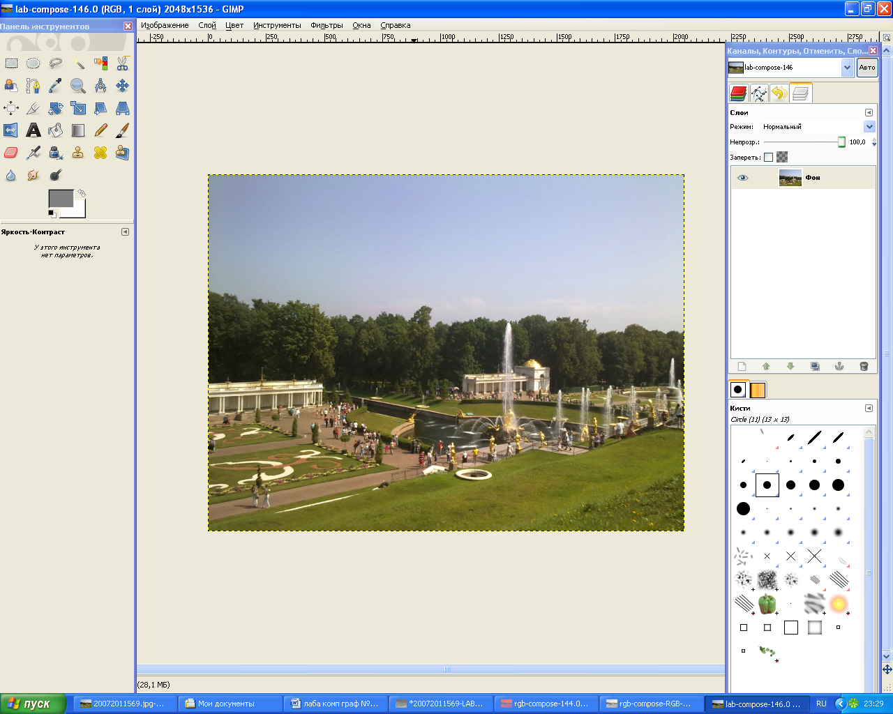Open the пуск Start button
Image resolution: width=893 pixels, height=714 pixels.
click(x=33, y=704)
